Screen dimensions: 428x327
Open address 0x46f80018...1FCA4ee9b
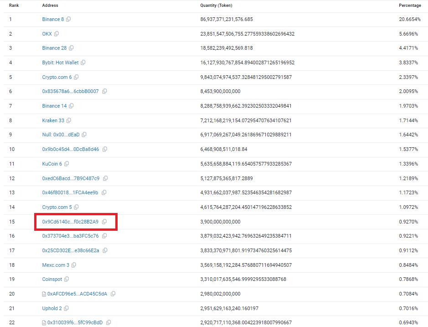point(70,192)
